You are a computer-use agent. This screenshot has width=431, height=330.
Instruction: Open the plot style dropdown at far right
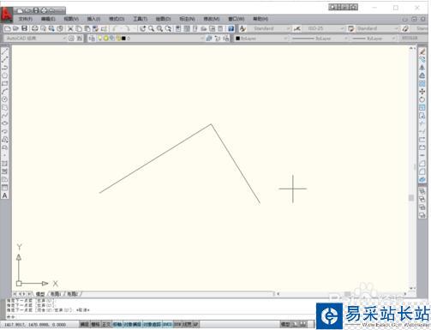point(414,39)
